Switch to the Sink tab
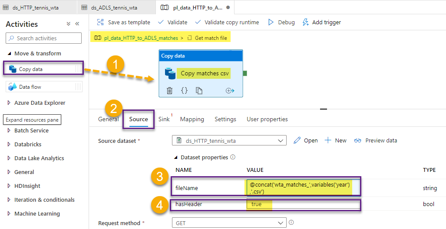This screenshot has width=446, height=229. tap(164, 119)
